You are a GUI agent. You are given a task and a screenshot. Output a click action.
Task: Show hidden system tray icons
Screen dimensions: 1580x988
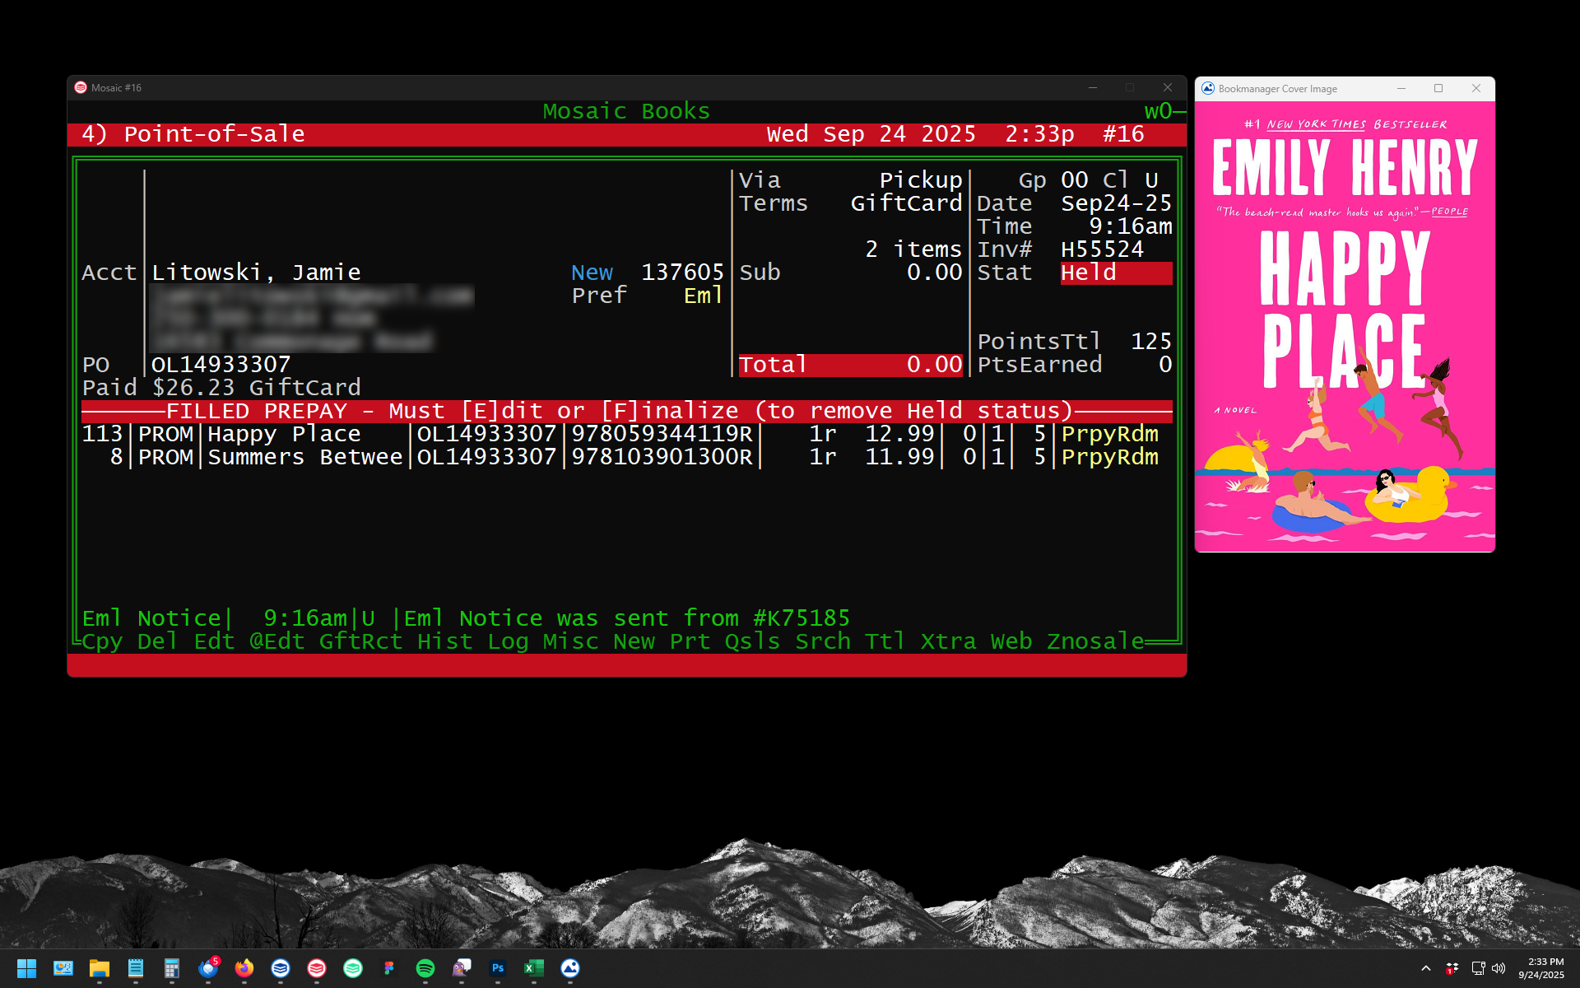[x=1426, y=968]
